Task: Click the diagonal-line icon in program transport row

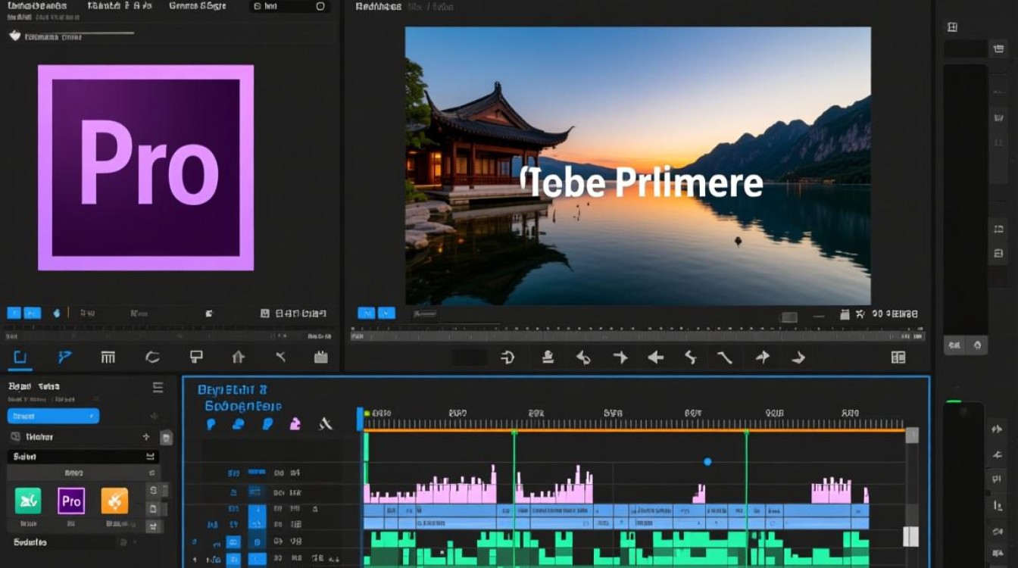Action: click(x=726, y=357)
